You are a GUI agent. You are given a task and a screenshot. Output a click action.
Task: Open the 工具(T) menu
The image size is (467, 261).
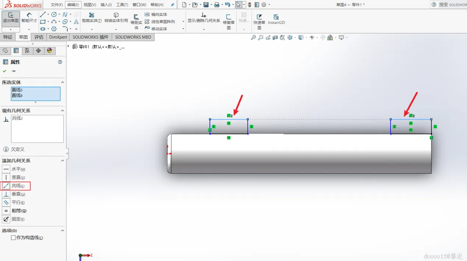click(122, 5)
